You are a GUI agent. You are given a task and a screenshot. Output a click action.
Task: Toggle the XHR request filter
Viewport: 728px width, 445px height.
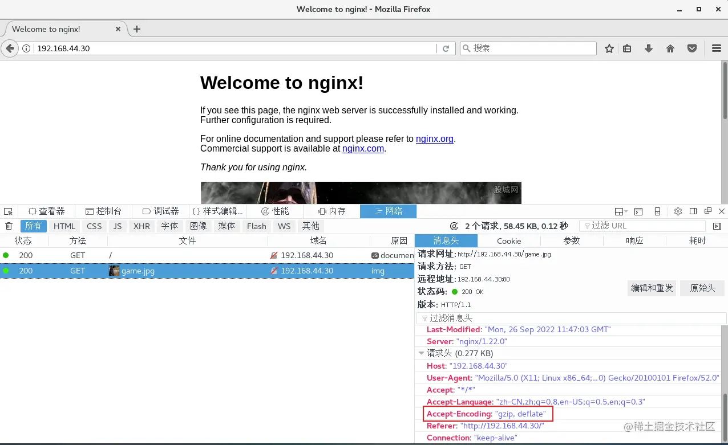141,226
